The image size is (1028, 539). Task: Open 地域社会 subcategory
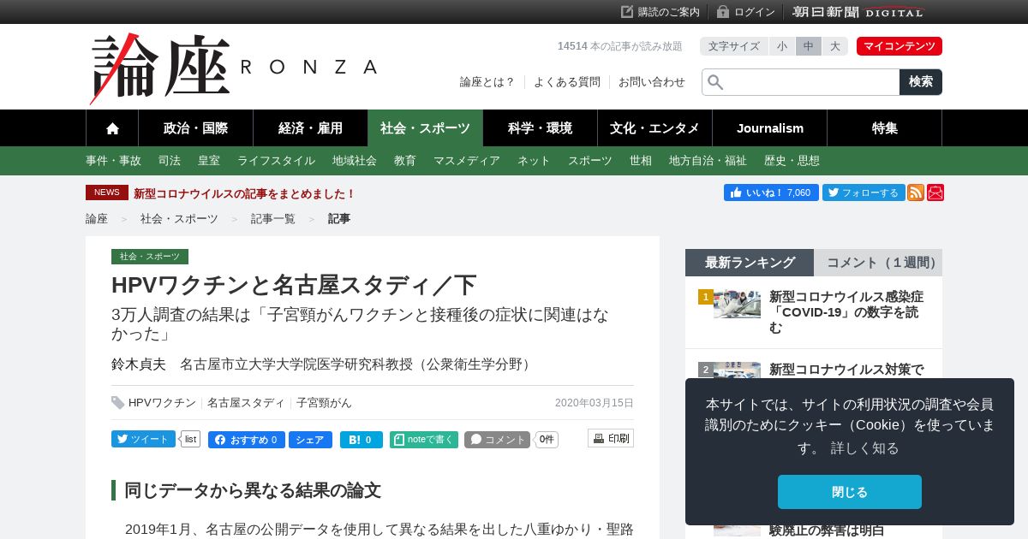[355, 161]
